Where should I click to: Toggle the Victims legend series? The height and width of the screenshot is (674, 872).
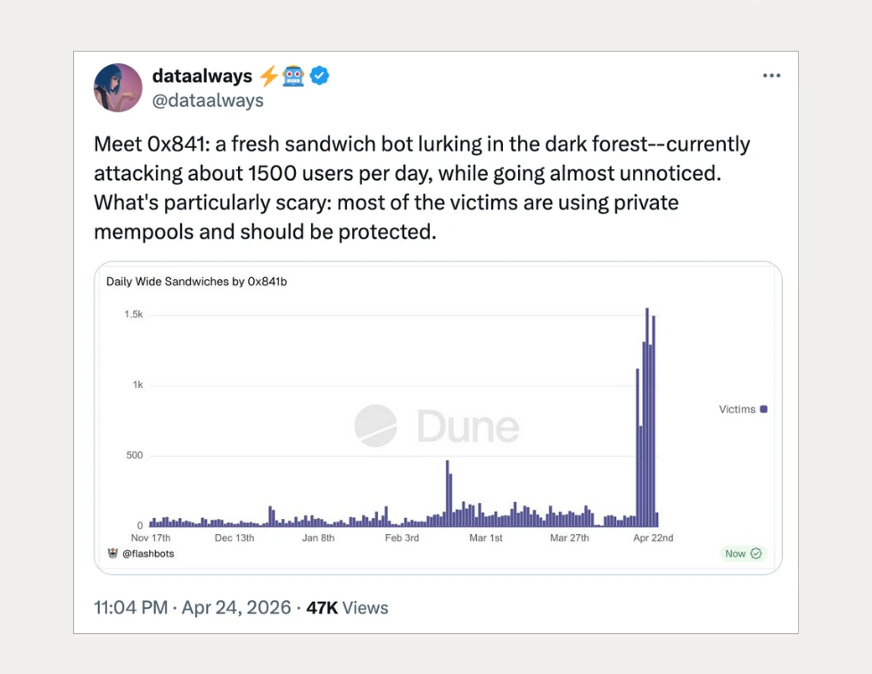(743, 409)
